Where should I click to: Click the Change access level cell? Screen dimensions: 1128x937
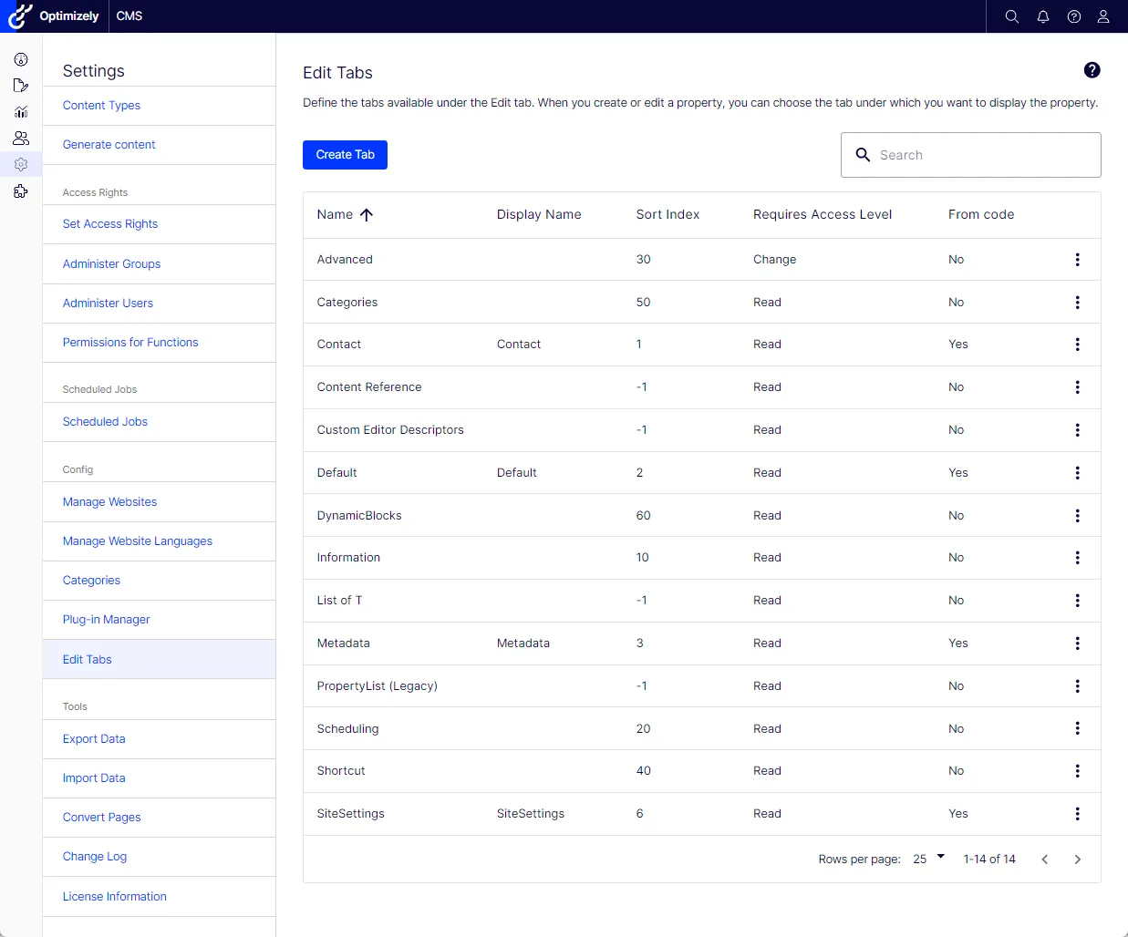tap(775, 260)
